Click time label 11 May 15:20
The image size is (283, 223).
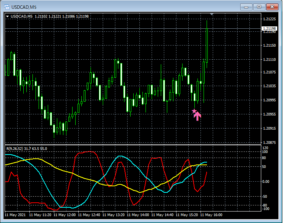(187, 215)
